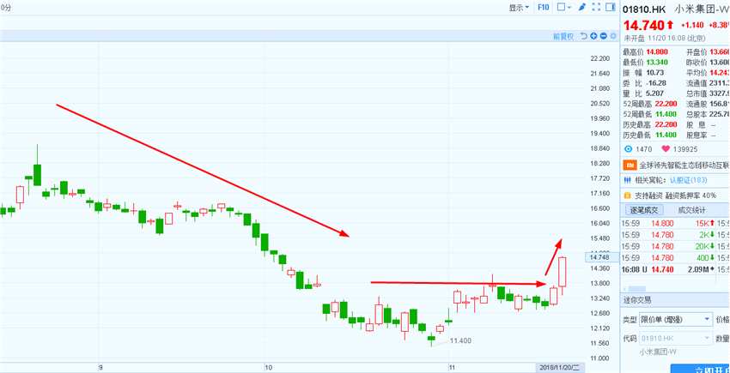The height and width of the screenshot is (373, 730).
Task: Click the 全球领先智能生态链 company description
Action: tap(684, 165)
